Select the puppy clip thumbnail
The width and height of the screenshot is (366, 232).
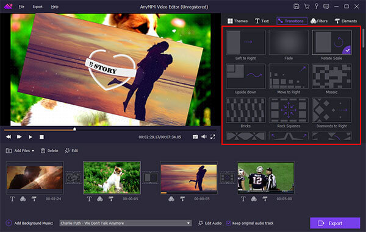pyautogui.click(x=112, y=177)
